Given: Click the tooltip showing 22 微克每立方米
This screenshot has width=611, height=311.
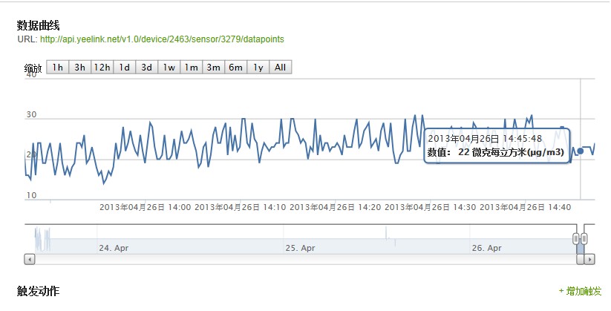Looking at the screenshot, I should coord(497,145).
